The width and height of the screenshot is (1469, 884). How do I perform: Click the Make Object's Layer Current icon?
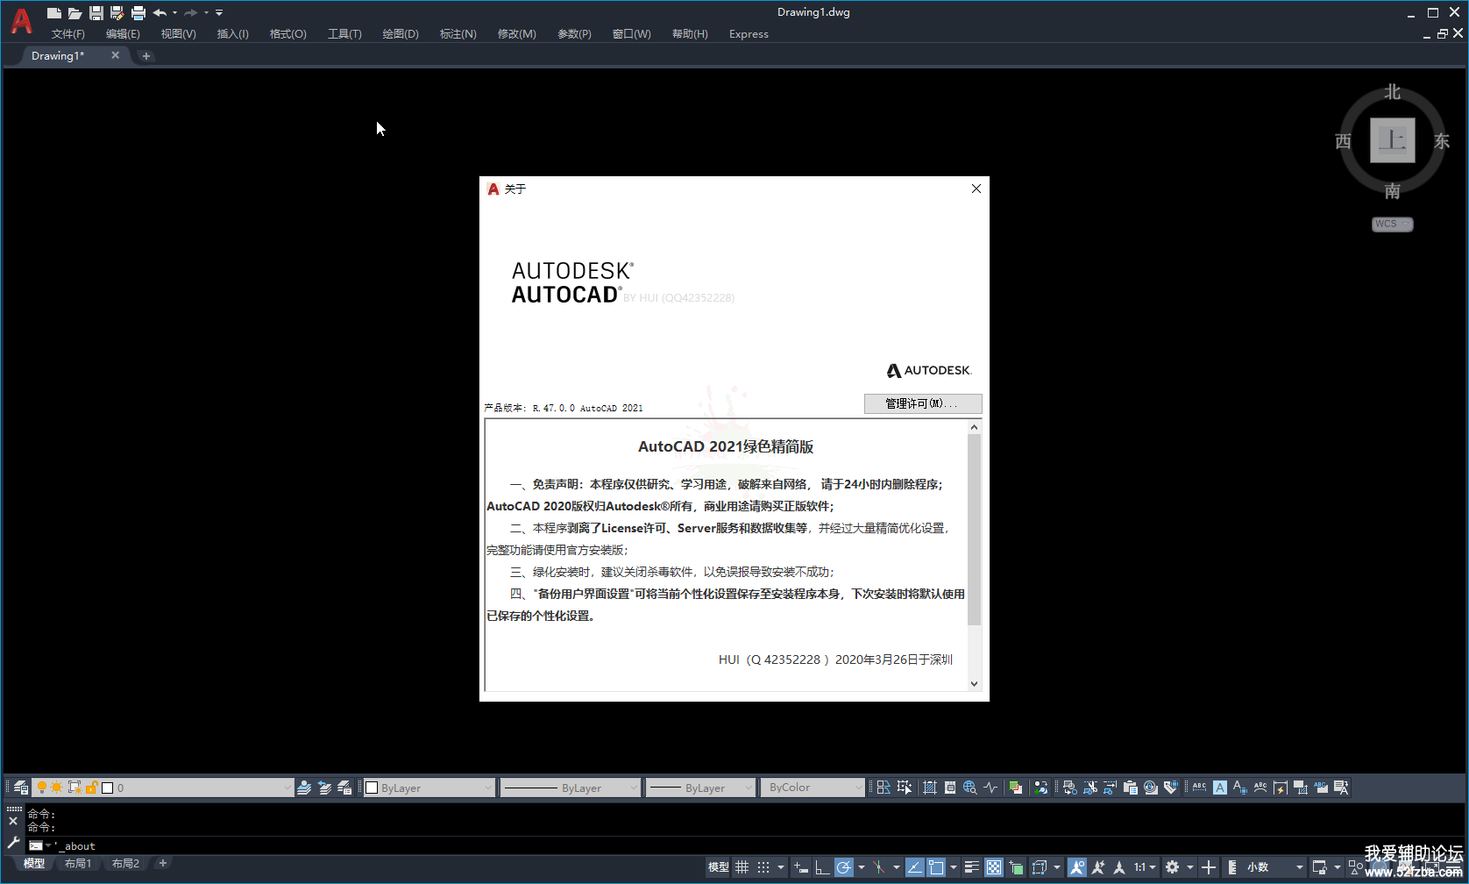pyautogui.click(x=304, y=788)
